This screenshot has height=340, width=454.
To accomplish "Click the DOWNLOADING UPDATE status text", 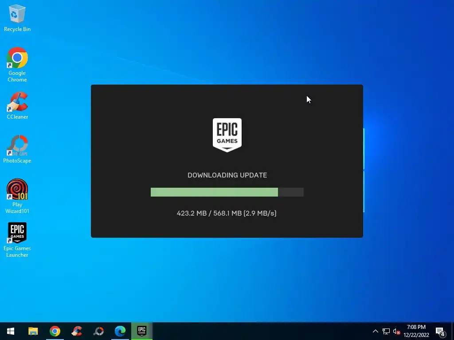I will 227,175.
